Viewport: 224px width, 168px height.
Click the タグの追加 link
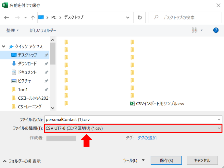tap(147, 138)
